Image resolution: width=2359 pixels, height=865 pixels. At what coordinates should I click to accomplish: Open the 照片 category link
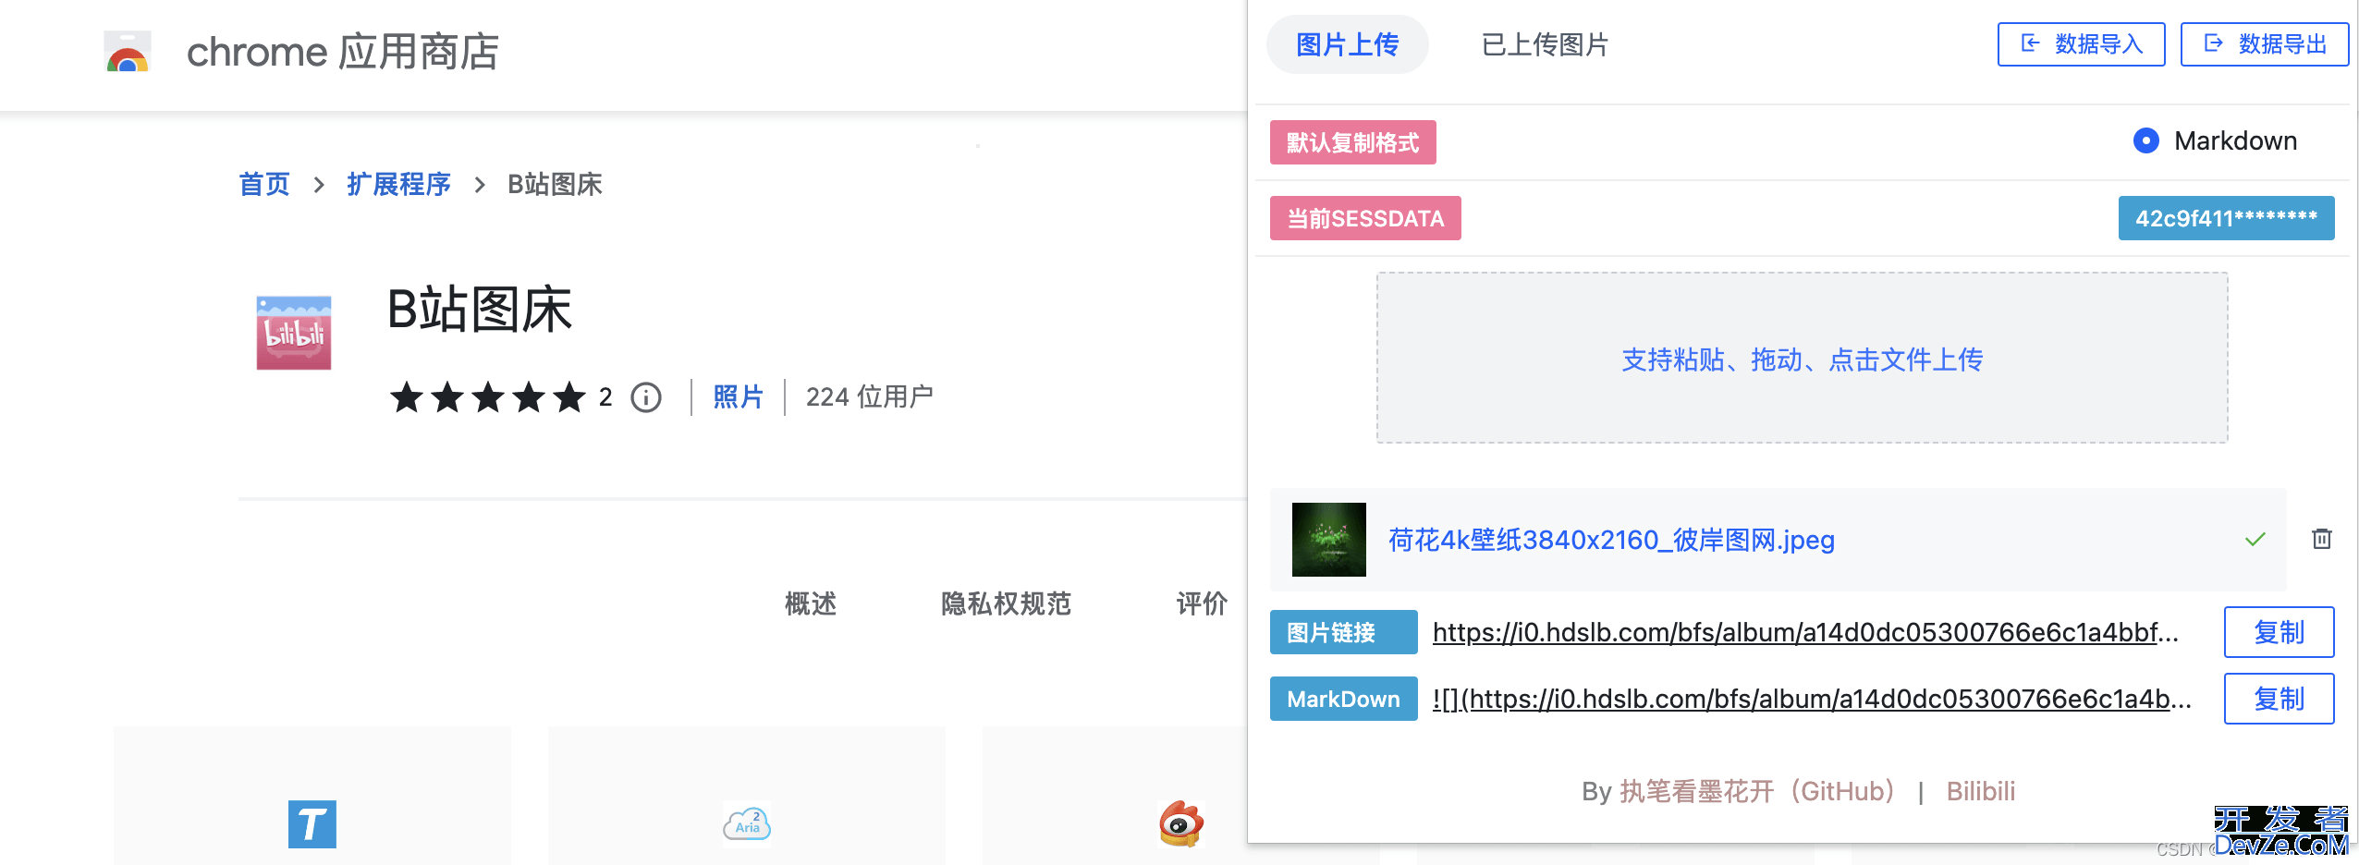(x=739, y=397)
